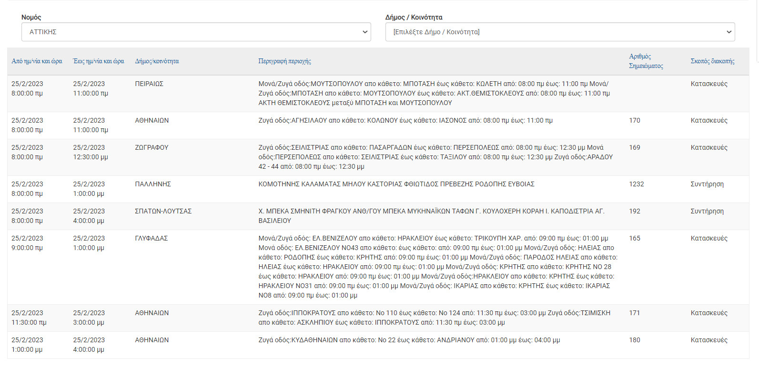Click ΑΘΗΝΑΙΩΝ in the ΑΓΗΣΙΛΑΟΥ row
The height and width of the screenshot is (376, 759).
coord(152,120)
